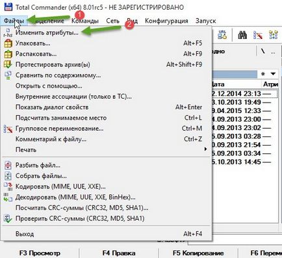This screenshot has height=258, width=282.
Task: Click the Упаковать package icon
Action: (8, 44)
